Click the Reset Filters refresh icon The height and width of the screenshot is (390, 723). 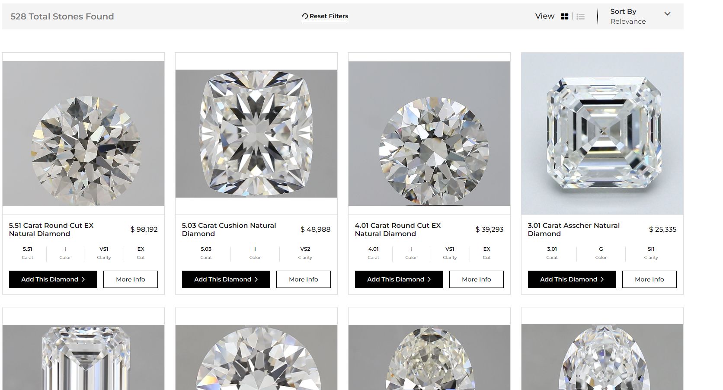click(x=305, y=16)
